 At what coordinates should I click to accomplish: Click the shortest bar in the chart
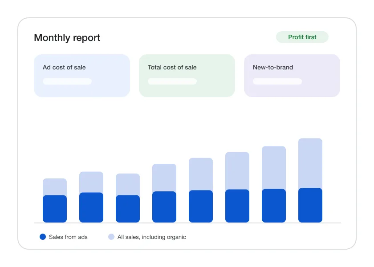pos(55,200)
